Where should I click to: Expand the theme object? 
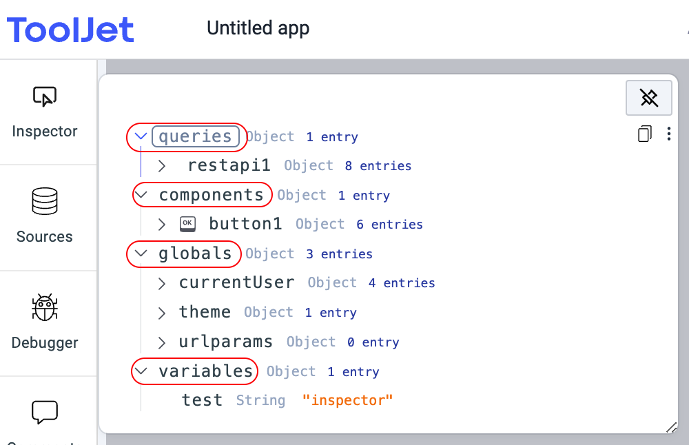[162, 313]
